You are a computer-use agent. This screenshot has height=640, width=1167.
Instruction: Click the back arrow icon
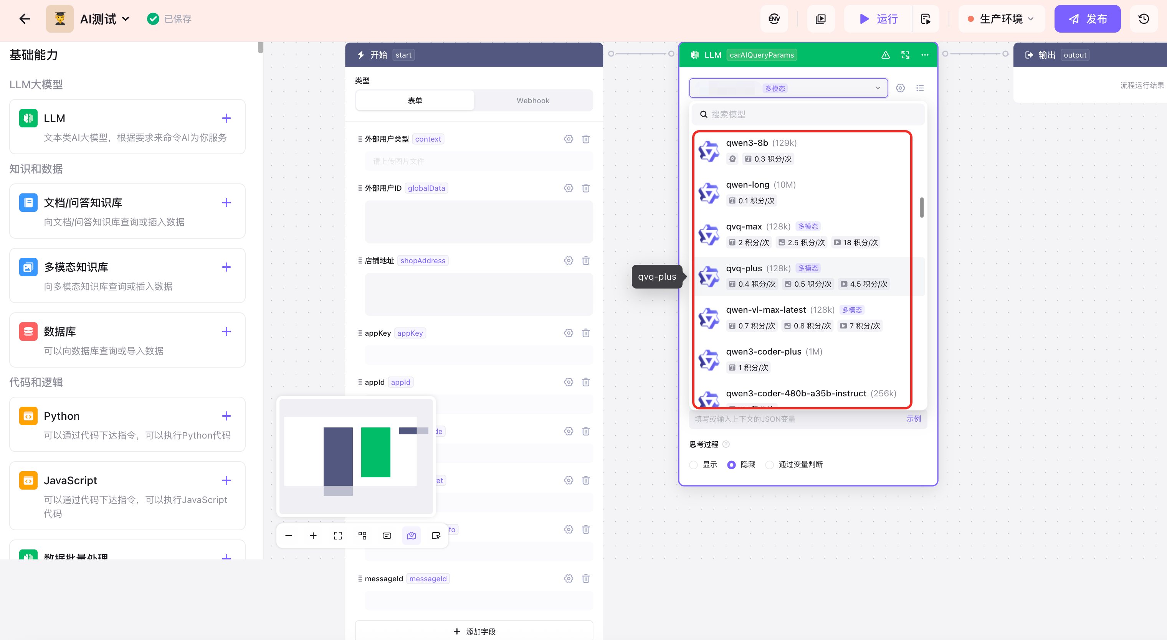[25, 19]
